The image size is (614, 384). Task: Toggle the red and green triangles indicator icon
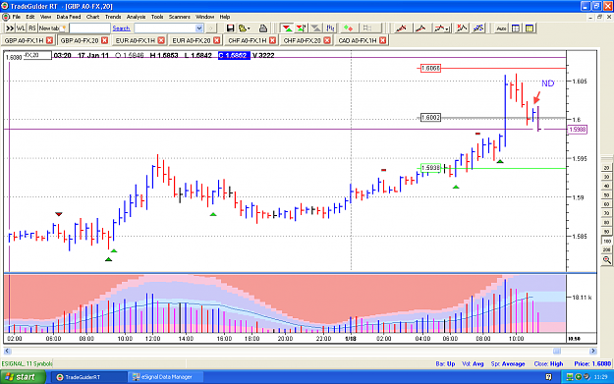pos(287,28)
